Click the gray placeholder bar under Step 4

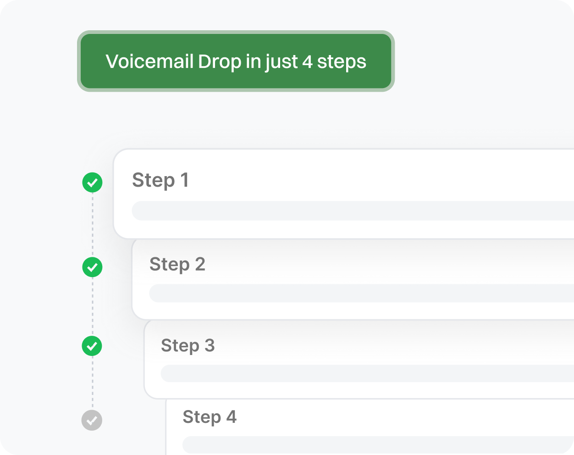pyautogui.click(x=378, y=444)
